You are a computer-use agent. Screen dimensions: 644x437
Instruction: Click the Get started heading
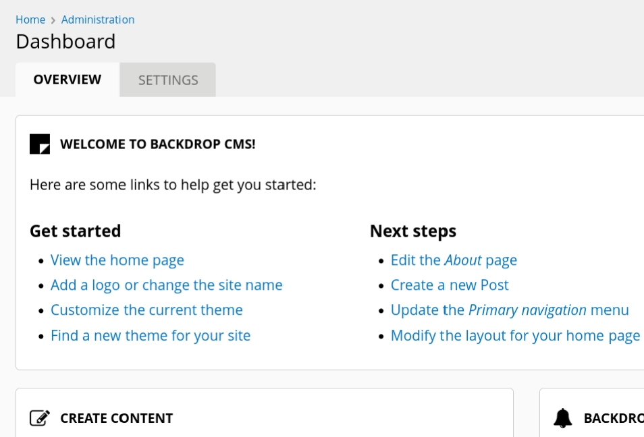coord(76,231)
